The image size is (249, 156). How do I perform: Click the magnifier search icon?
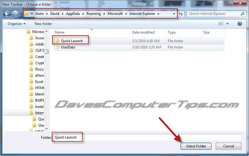(242, 14)
